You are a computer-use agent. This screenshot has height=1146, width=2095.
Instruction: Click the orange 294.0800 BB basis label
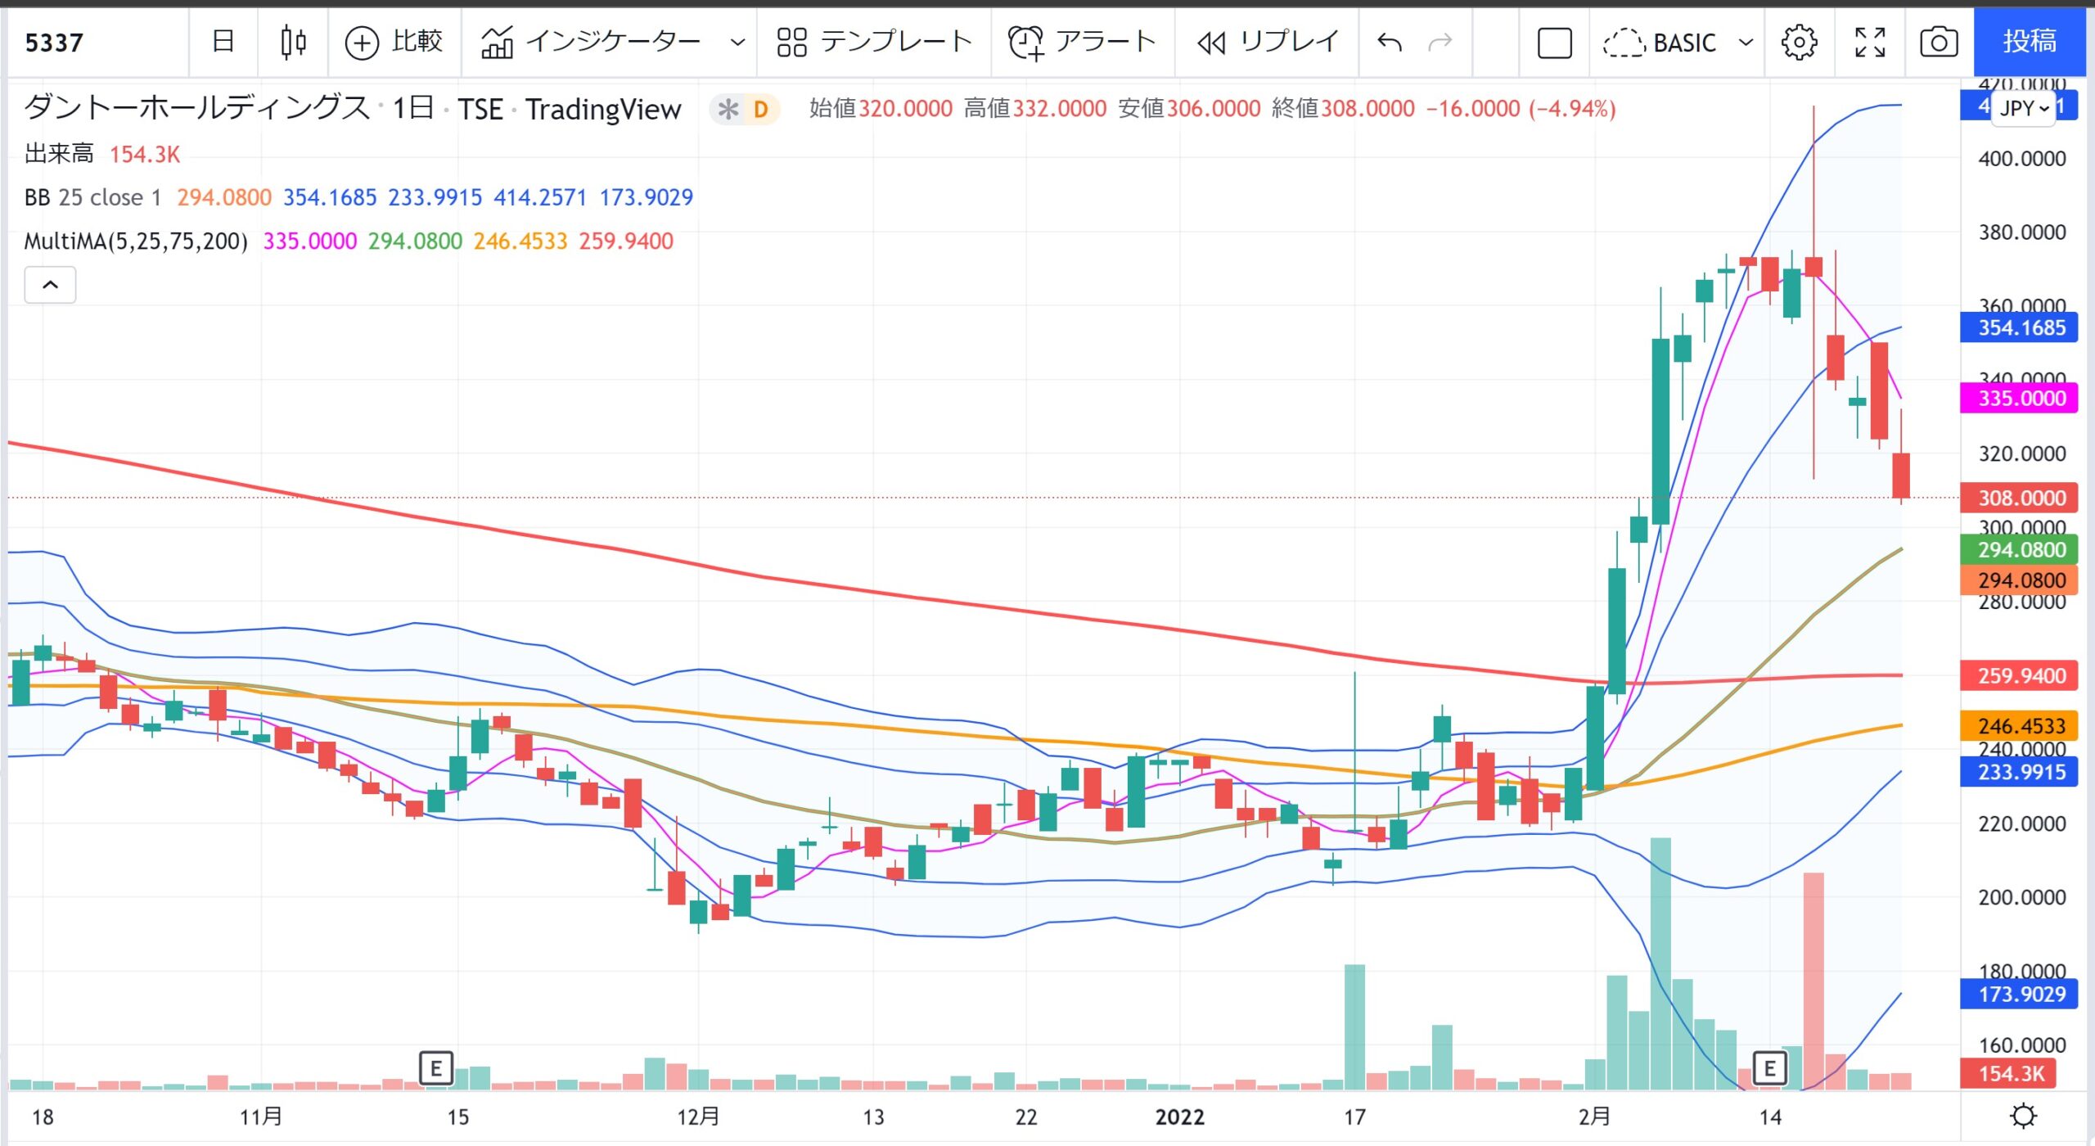point(2019,580)
